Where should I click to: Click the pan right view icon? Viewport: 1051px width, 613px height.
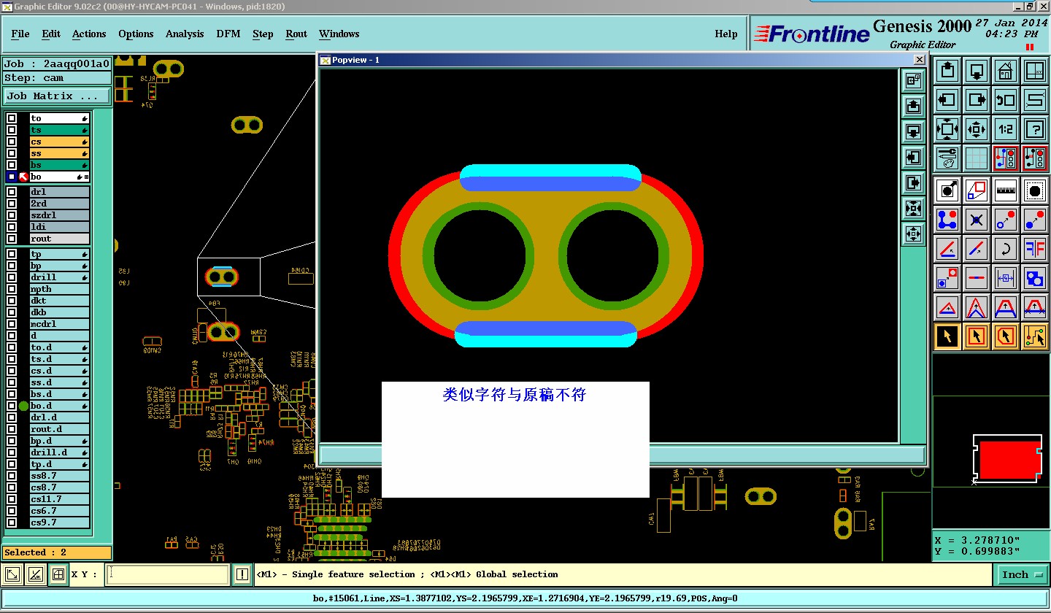[x=977, y=100]
